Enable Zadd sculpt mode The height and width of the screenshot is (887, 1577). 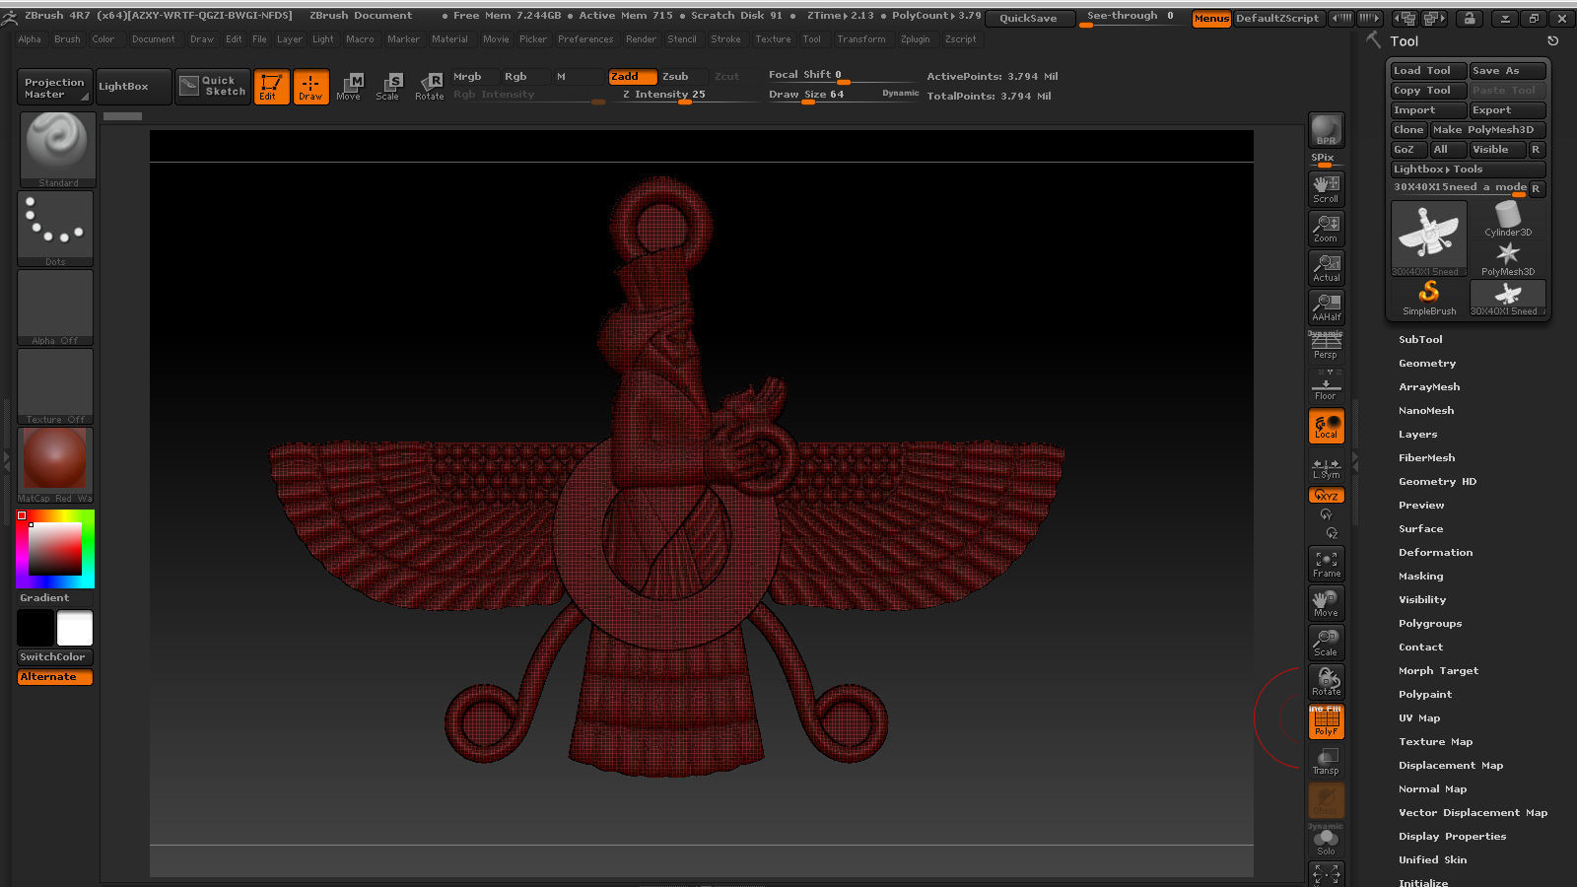[632, 76]
